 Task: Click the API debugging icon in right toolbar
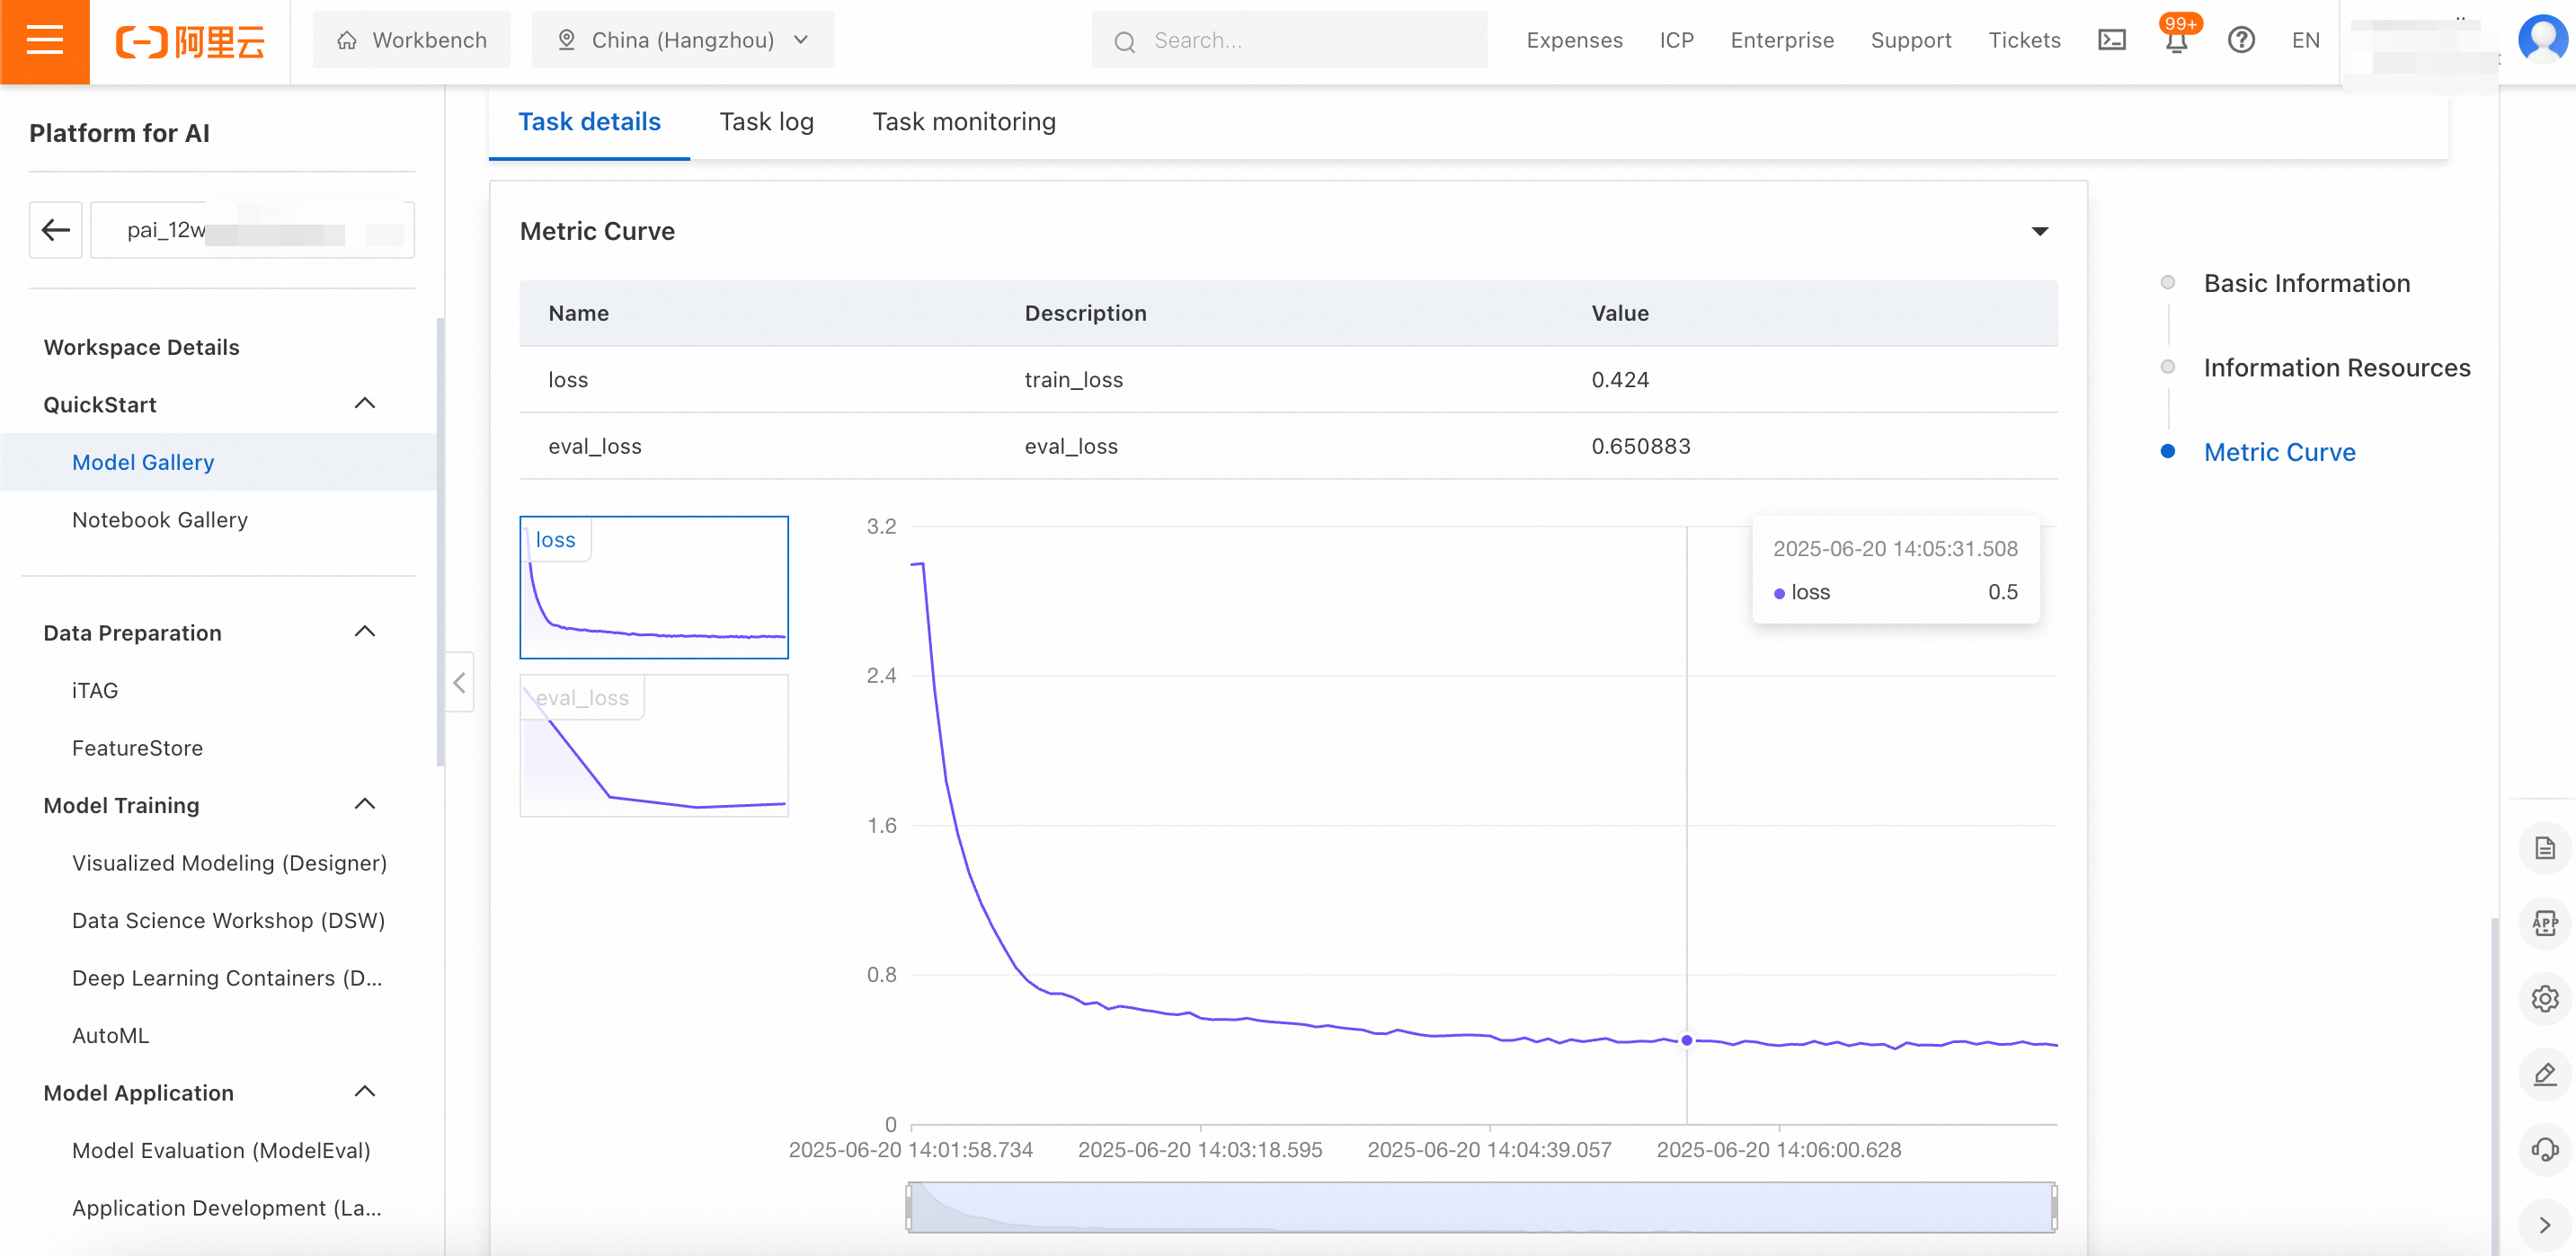(x=2544, y=923)
